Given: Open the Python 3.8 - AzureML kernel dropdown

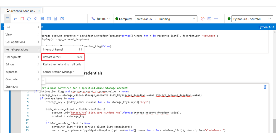Looking at the screenshot, I should 252,19.
